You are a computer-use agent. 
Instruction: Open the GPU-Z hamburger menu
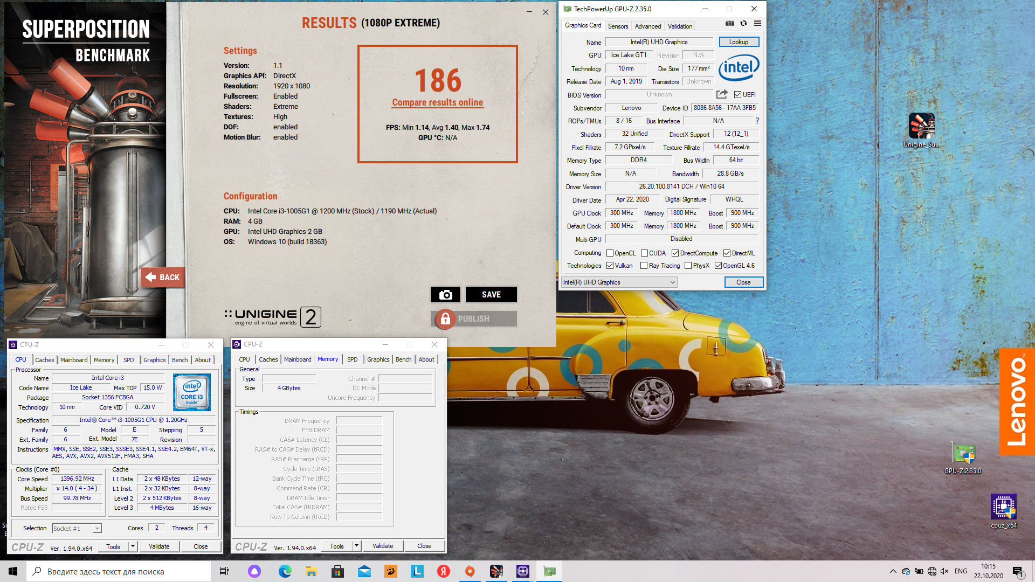point(757,23)
